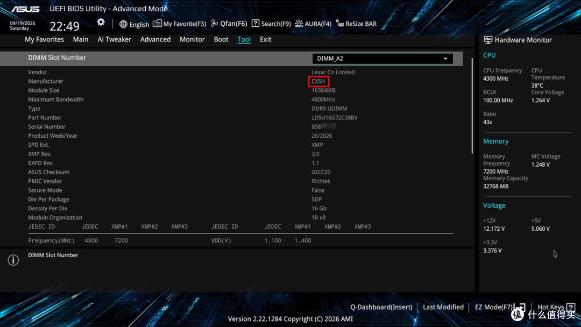Click PMIC Vendor value Richtek
The width and height of the screenshot is (581, 327).
coord(321,181)
